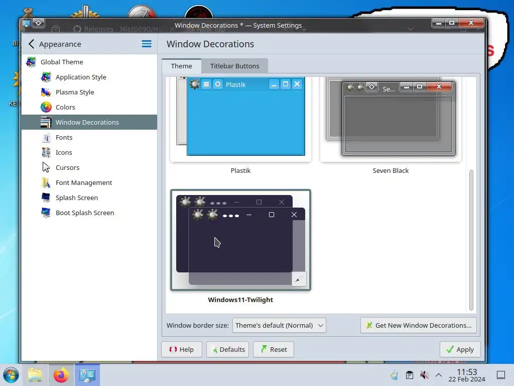514x386 pixels.
Task: Open the updates tray icon
Action: point(395,375)
